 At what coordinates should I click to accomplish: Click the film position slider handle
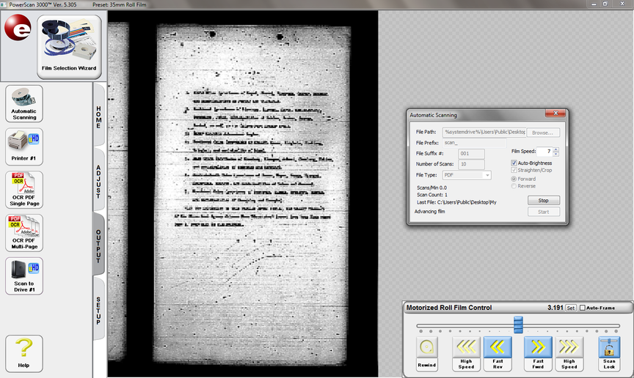518,325
